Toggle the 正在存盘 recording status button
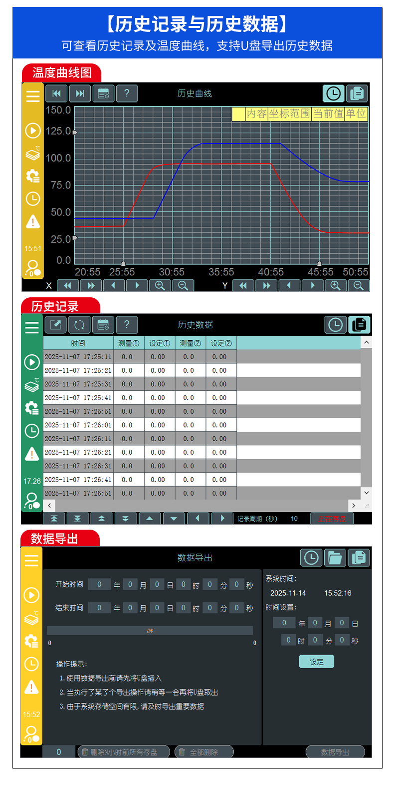The height and width of the screenshot is (788, 394). tap(332, 519)
